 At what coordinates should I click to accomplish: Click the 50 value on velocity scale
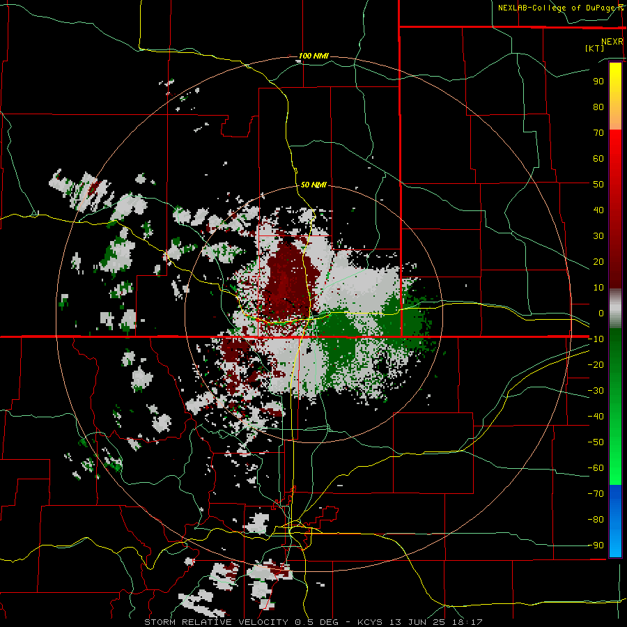click(x=598, y=185)
